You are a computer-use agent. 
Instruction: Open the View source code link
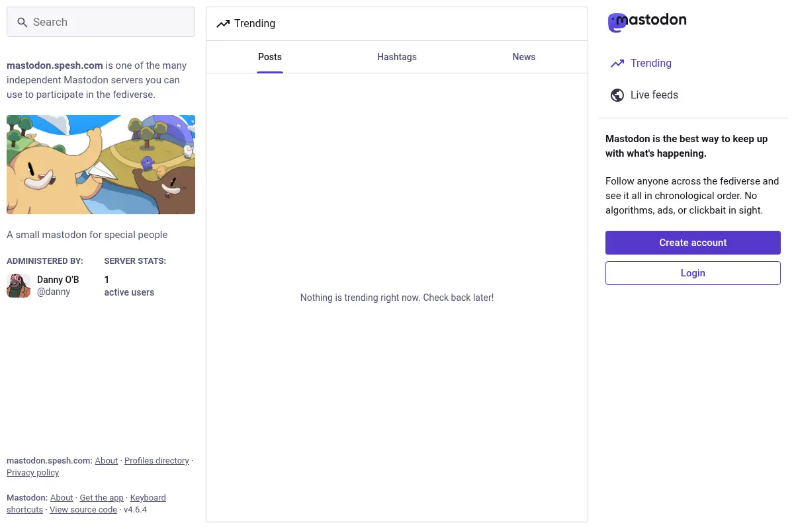(x=83, y=510)
